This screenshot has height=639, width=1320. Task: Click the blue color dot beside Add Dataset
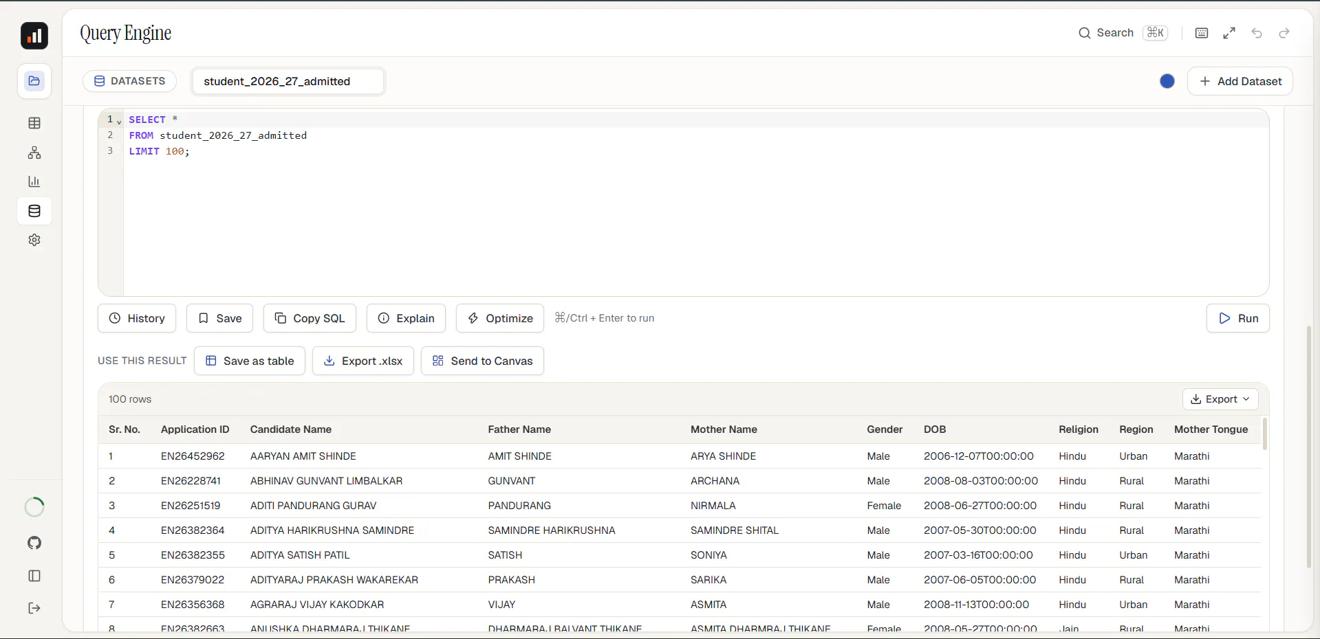coord(1167,81)
